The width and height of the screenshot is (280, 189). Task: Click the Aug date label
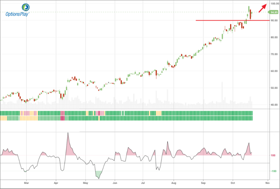pos(174,183)
